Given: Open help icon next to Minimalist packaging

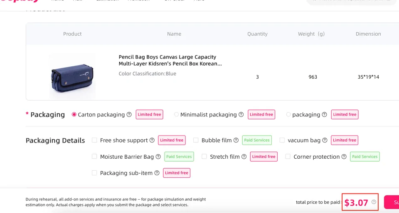Looking at the screenshot, I should click(x=241, y=115).
